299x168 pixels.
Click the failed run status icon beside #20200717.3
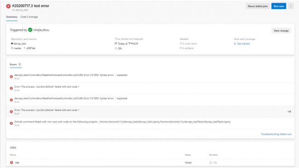8,6
